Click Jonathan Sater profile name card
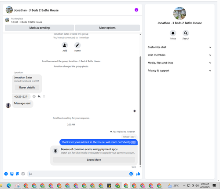Screen dimensions: 220x189 23,78
